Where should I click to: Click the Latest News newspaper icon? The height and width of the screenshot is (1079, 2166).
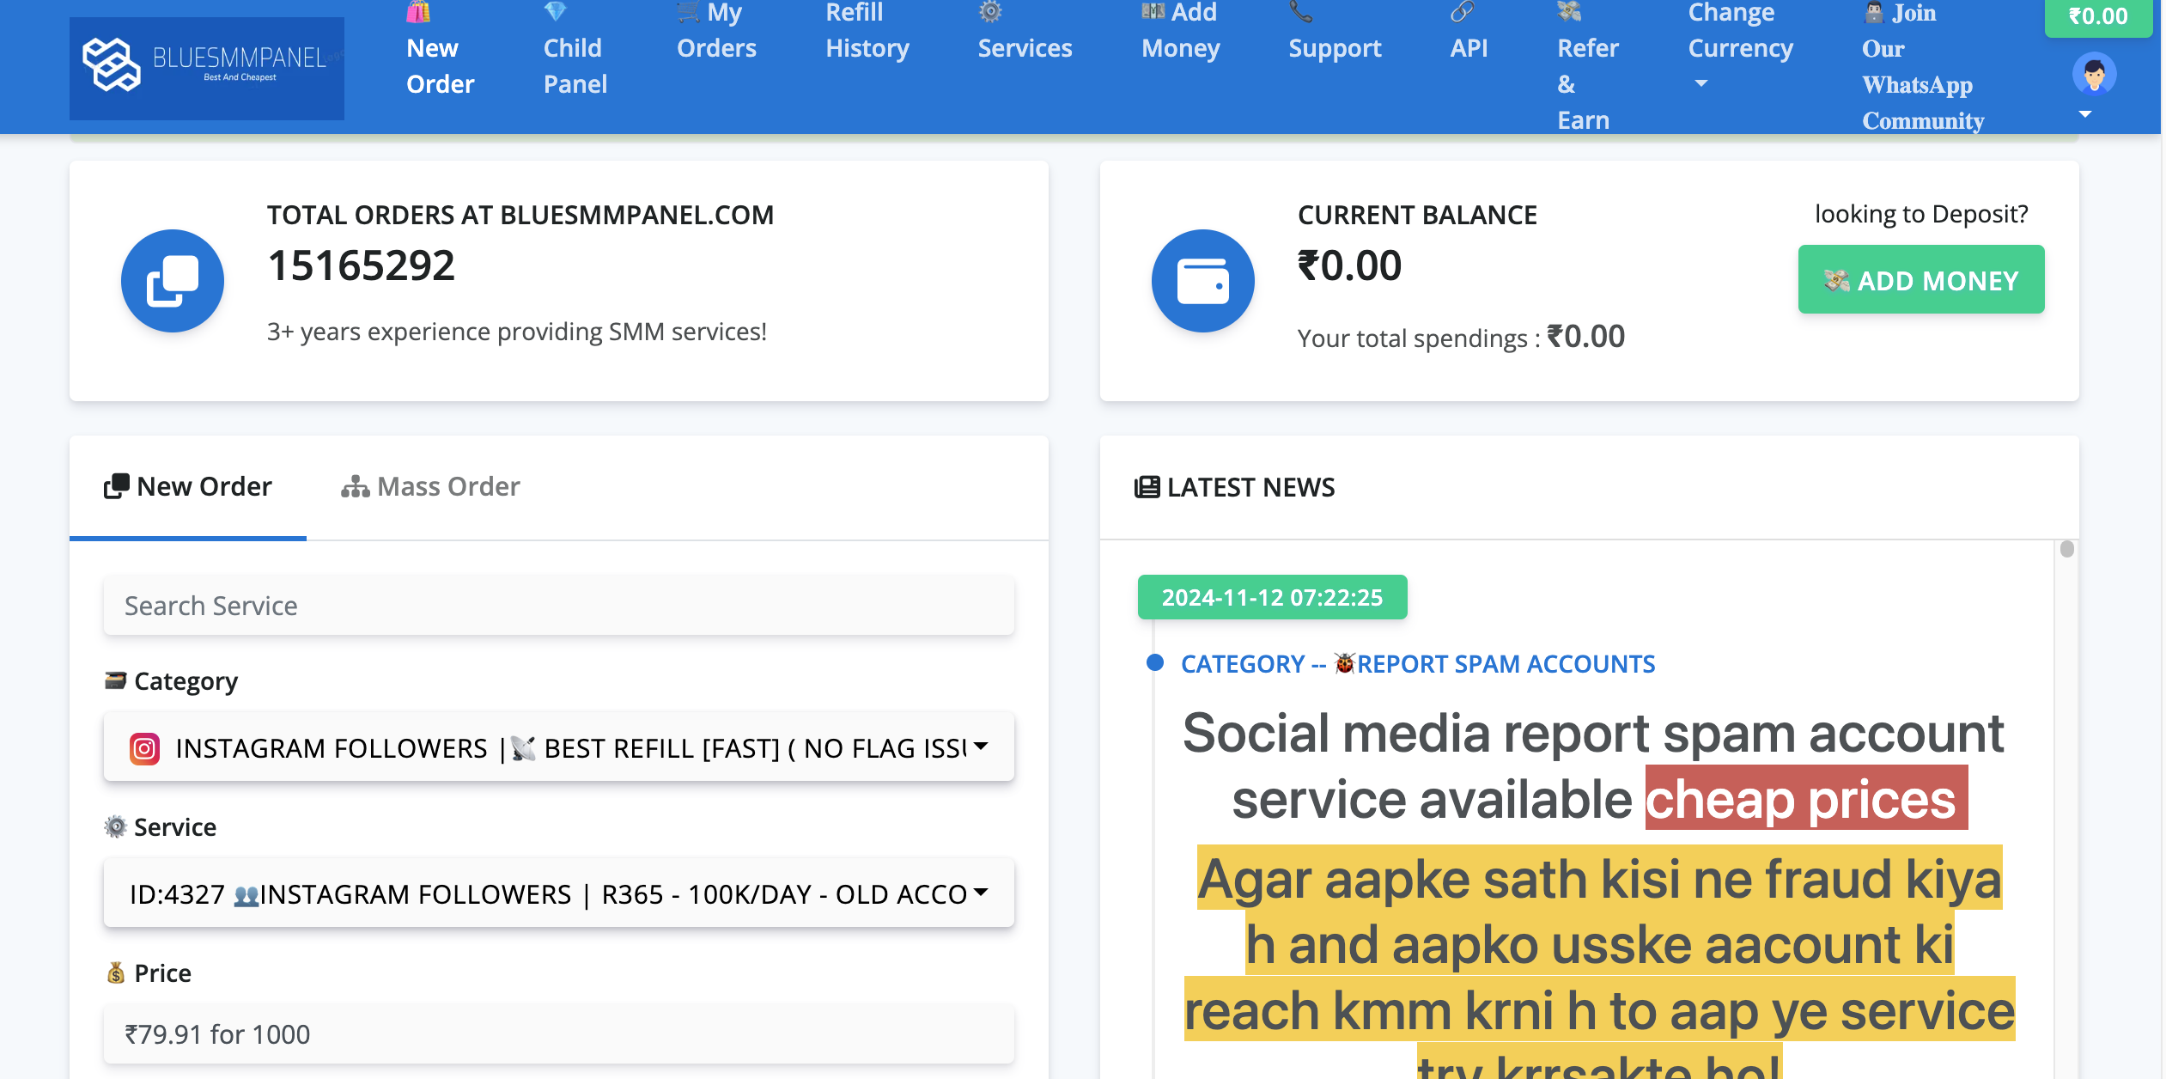pos(1147,487)
